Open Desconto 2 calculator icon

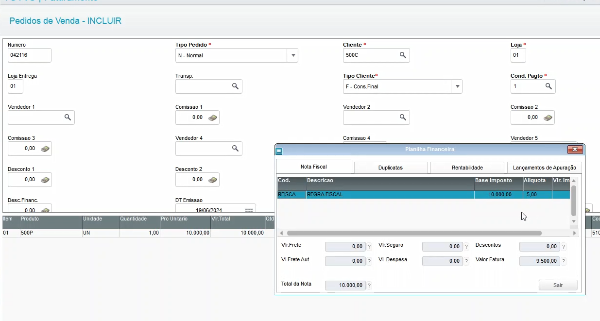click(x=212, y=180)
